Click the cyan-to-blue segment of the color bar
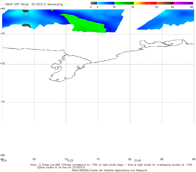The width and height of the screenshot is (196, 172). pyautogui.click(x=106, y=3)
